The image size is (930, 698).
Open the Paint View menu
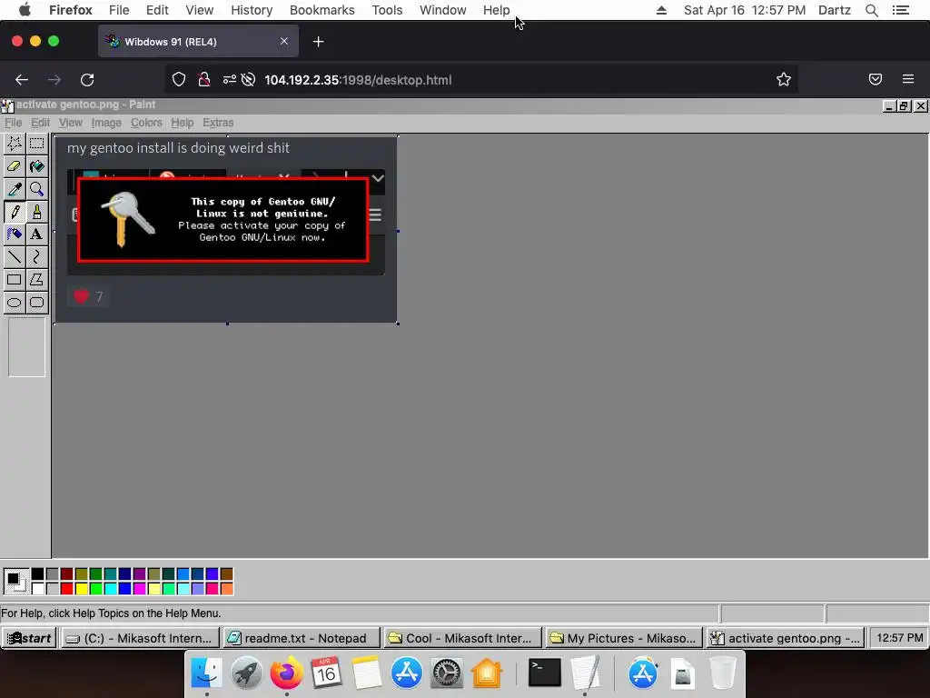coord(71,123)
